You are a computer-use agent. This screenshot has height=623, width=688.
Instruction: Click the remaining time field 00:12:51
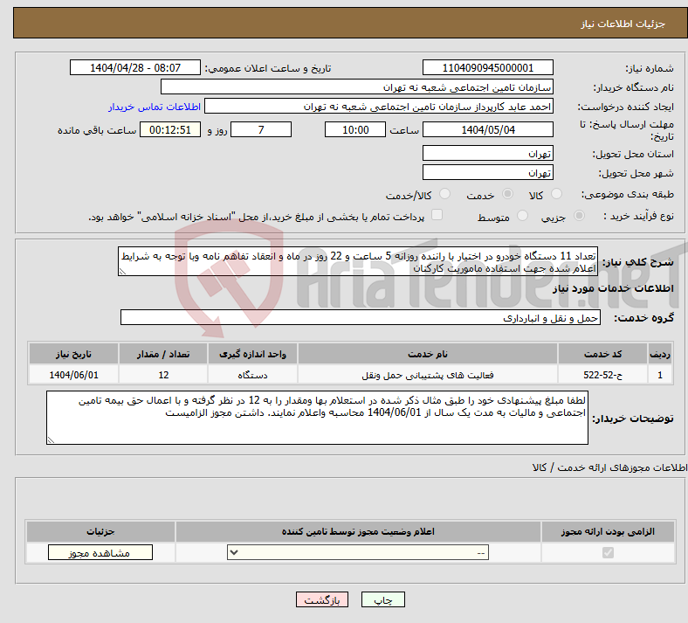pyautogui.click(x=170, y=129)
